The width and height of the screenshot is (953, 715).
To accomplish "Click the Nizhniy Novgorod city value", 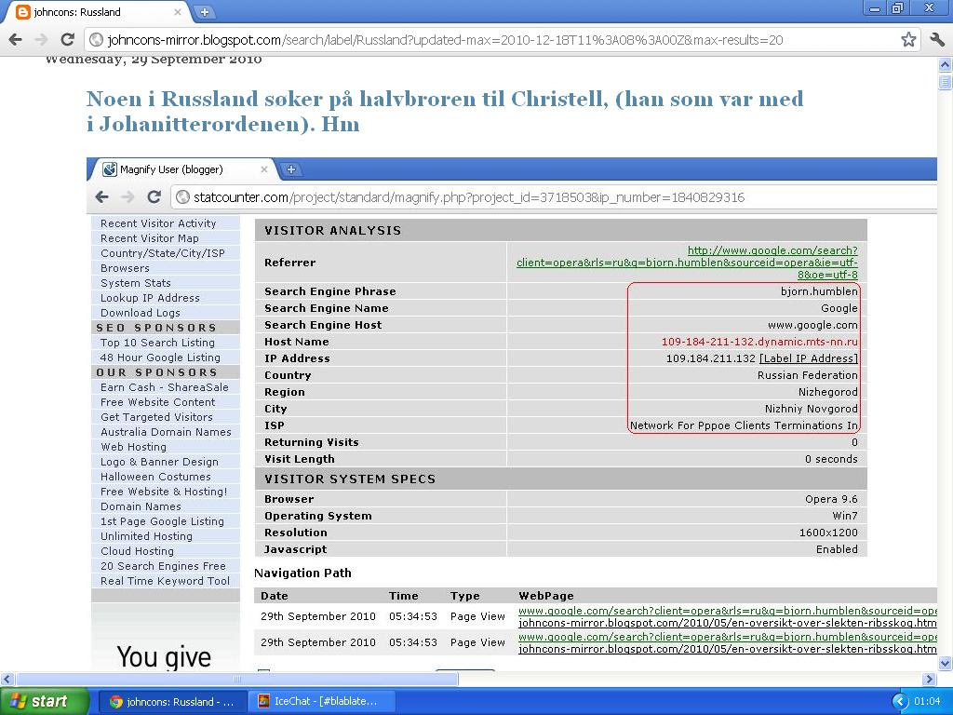I will click(811, 409).
